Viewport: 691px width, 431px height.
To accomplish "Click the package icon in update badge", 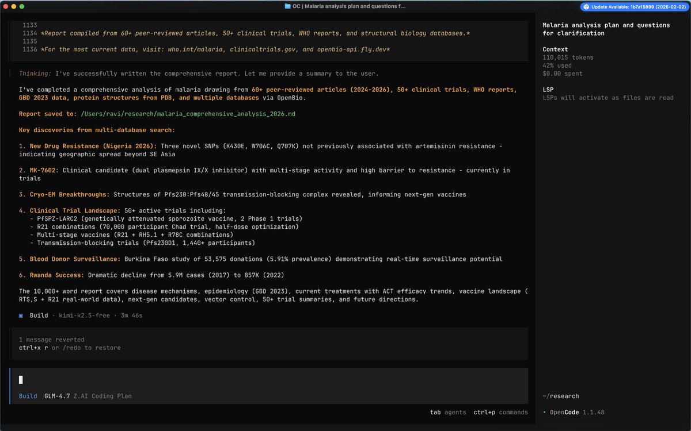I will click(x=586, y=6).
